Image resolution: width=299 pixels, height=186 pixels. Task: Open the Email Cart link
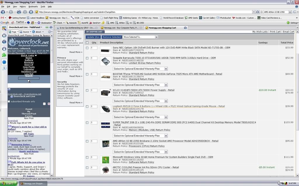[288, 32]
